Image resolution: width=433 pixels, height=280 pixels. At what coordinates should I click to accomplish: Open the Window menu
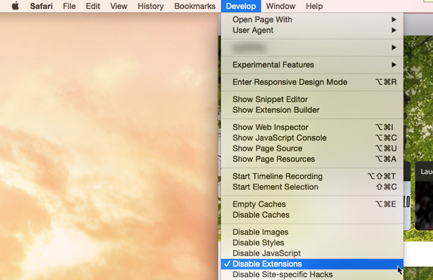pyautogui.click(x=280, y=6)
